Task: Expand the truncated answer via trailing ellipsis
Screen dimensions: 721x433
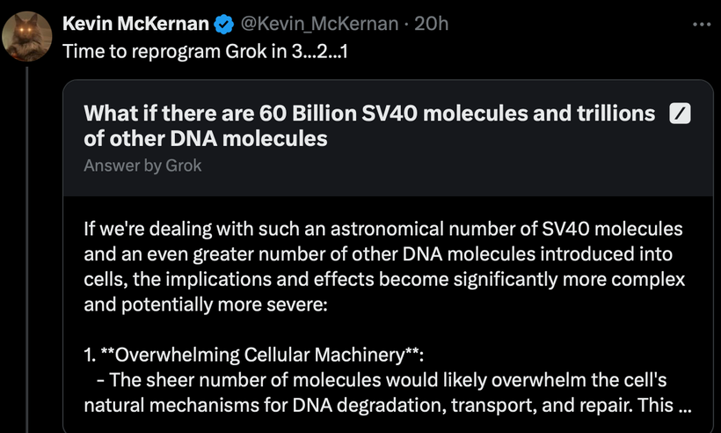Action: (685, 407)
